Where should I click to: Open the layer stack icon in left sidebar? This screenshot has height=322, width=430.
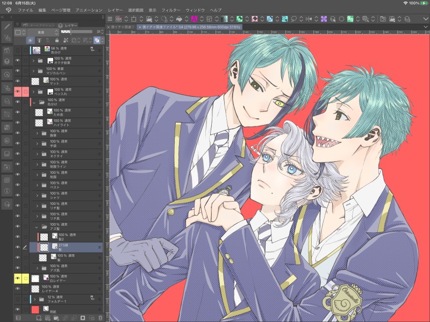(7, 61)
